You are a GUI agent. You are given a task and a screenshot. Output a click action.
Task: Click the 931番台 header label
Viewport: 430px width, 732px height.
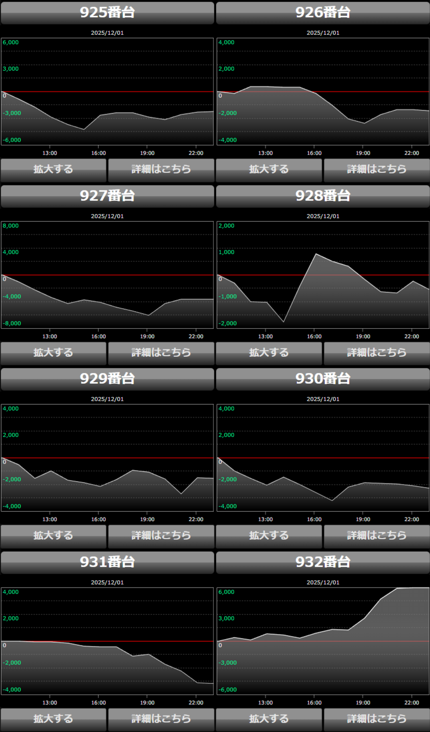pos(107,562)
